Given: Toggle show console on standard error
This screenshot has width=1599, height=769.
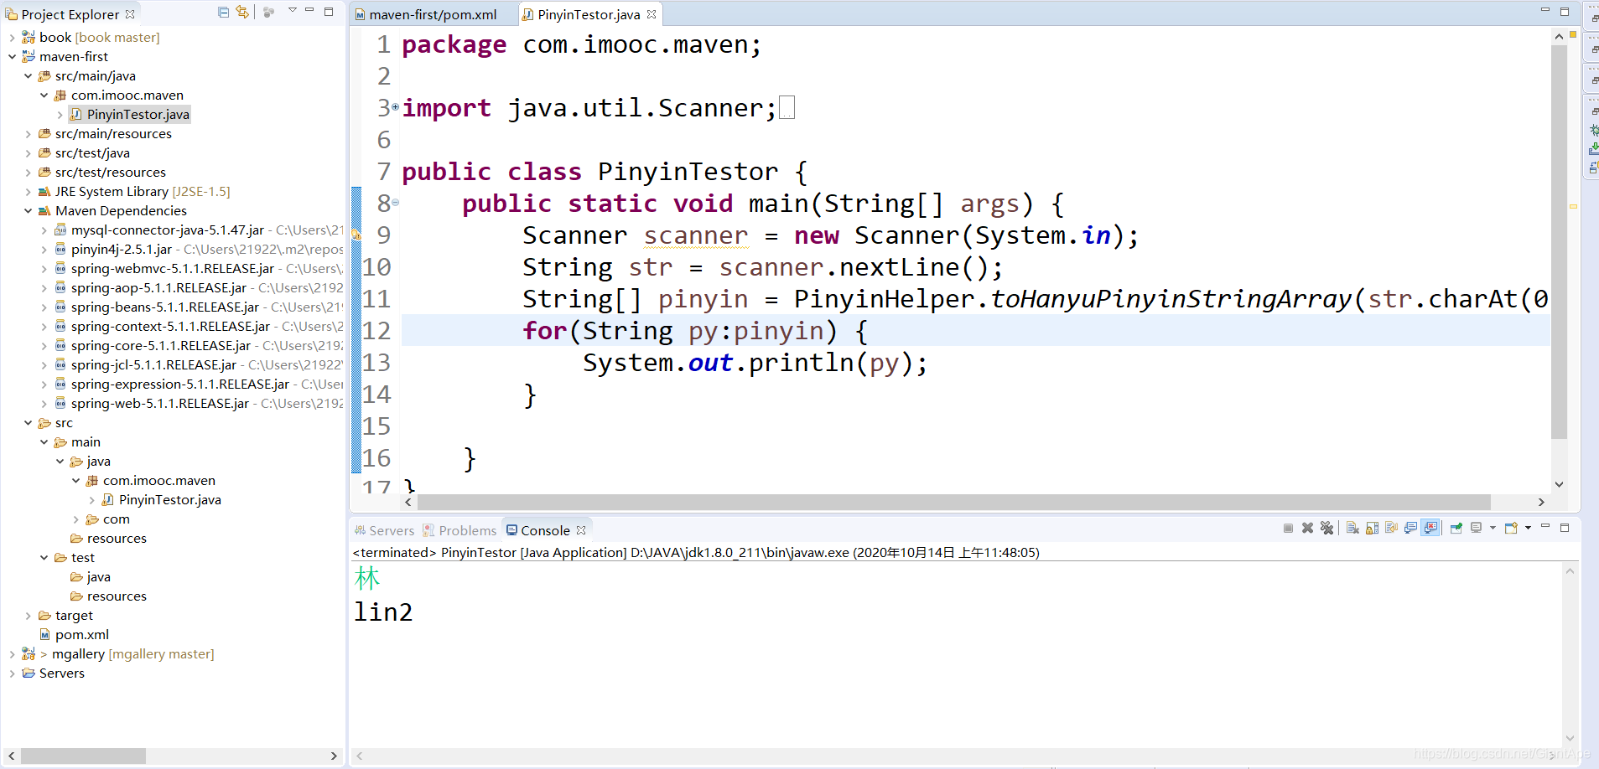Looking at the screenshot, I should [1430, 528].
